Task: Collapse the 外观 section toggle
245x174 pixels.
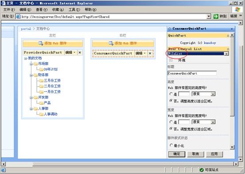Action: coord(171,60)
